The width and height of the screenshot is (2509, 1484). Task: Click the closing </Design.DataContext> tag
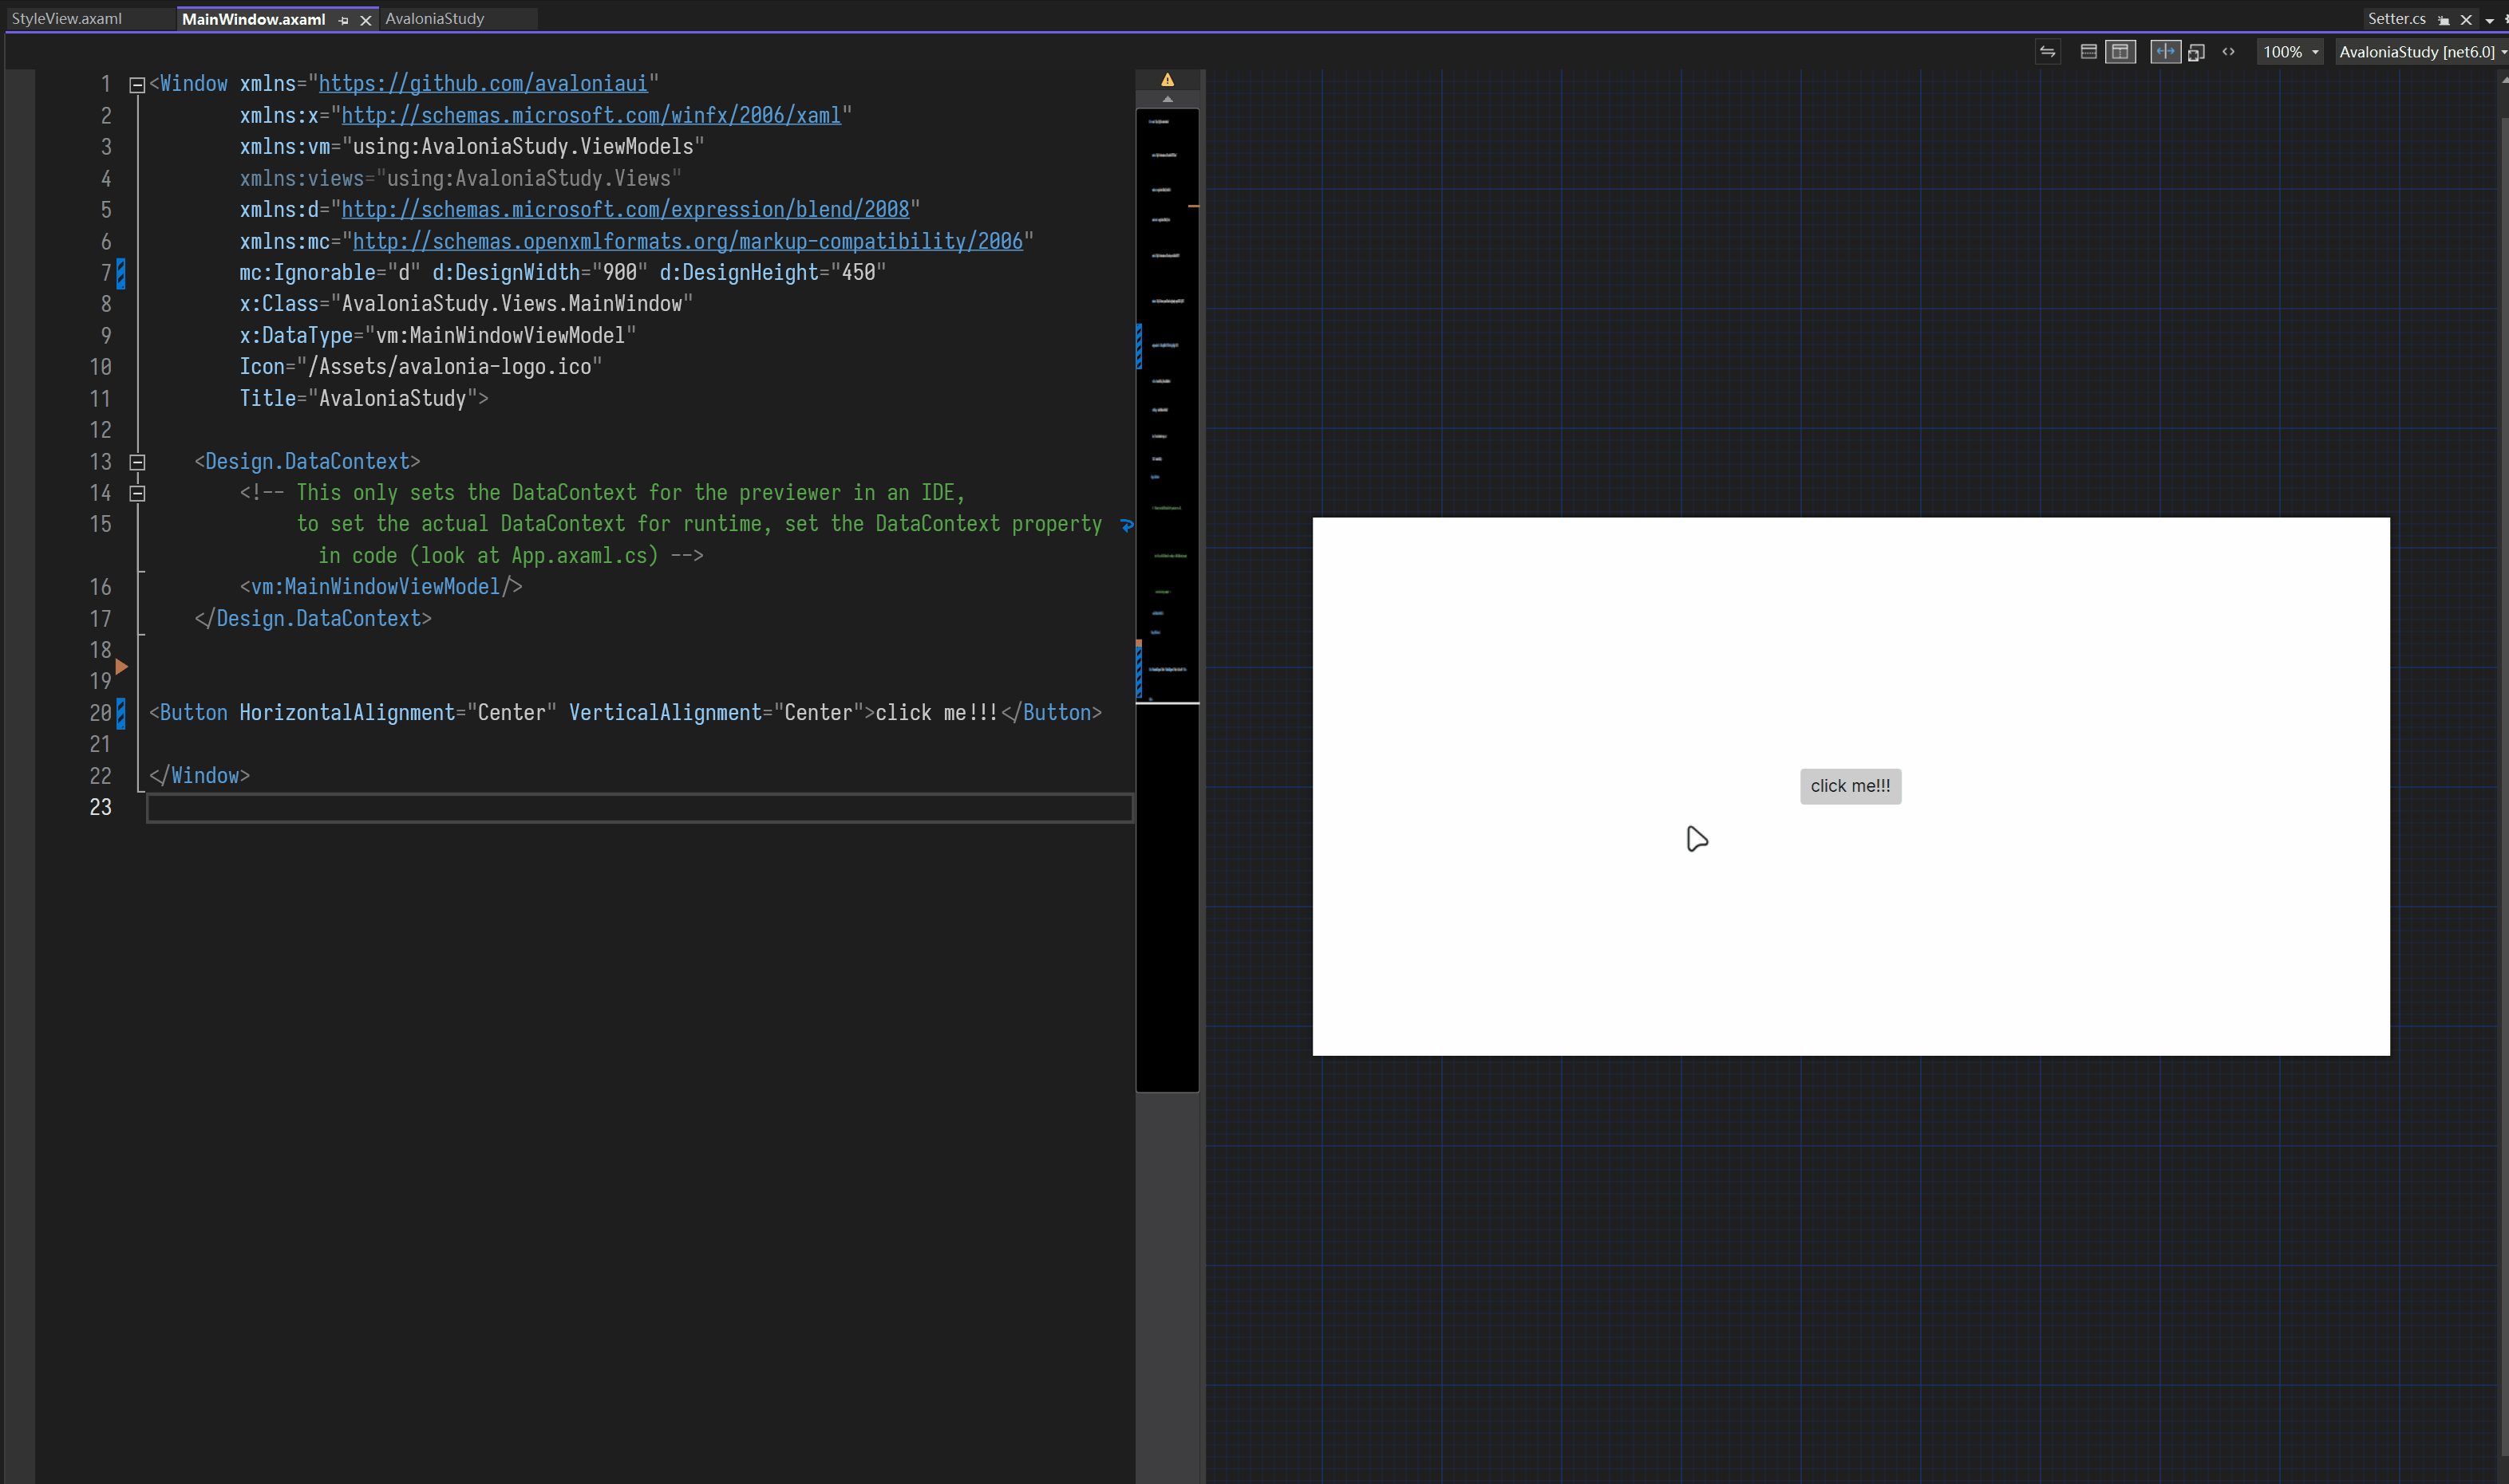312,619
